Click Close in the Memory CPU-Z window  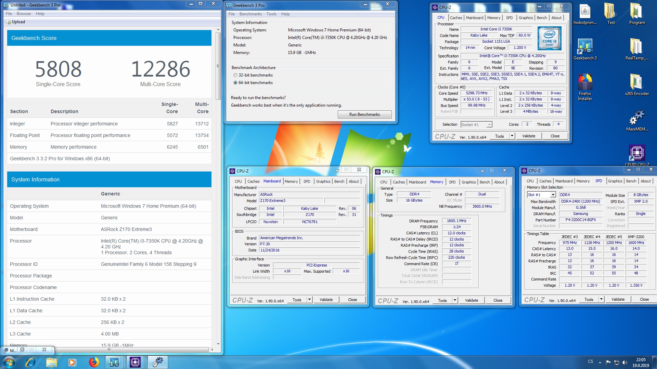pos(498,300)
